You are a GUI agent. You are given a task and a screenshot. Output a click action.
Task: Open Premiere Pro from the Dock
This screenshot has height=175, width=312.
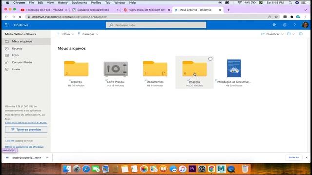pos(192,169)
